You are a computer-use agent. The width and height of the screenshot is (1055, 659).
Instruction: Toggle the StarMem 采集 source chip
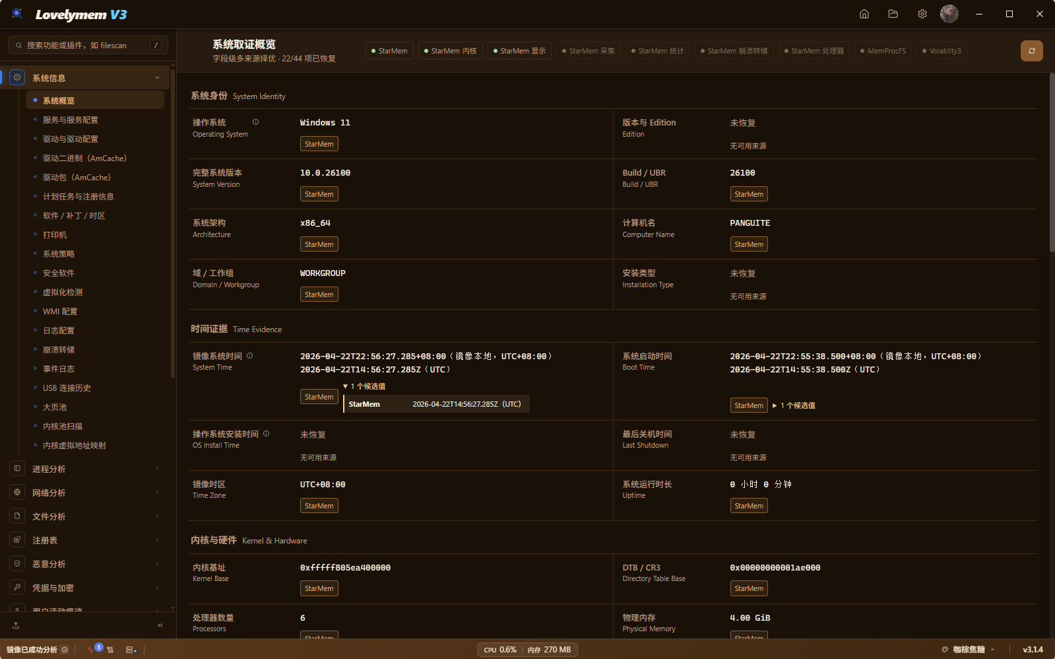click(589, 51)
